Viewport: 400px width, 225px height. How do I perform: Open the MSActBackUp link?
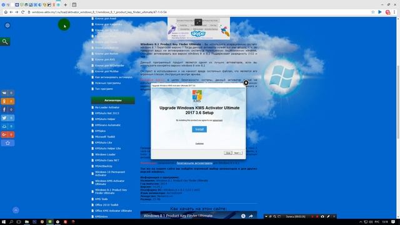[104, 166]
